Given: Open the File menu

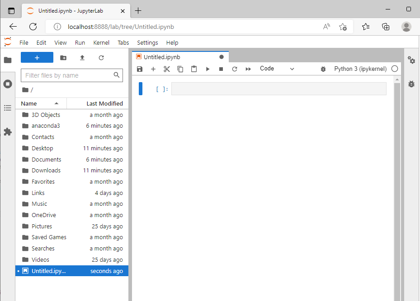Looking at the screenshot, I should coord(24,42).
